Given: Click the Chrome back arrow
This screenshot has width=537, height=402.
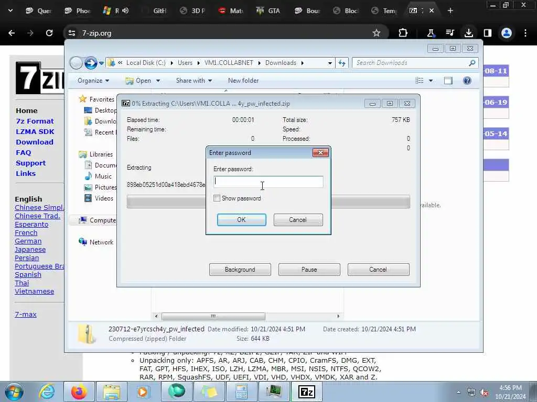Looking at the screenshot, I should 12,33.
